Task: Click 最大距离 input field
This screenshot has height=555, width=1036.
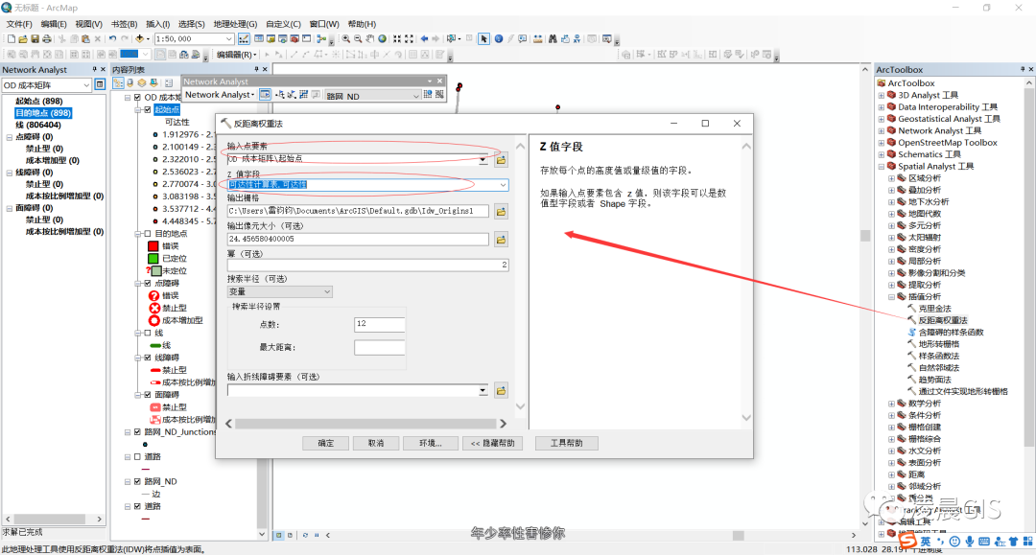Action: (x=379, y=347)
